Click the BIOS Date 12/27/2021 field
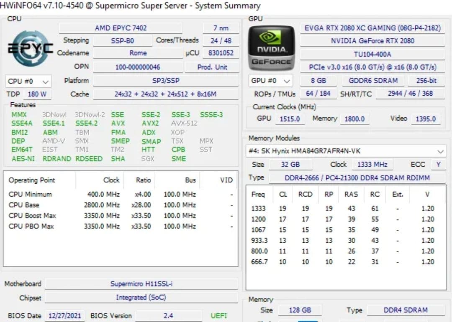452x322 pixels. pyautogui.click(x=64, y=316)
